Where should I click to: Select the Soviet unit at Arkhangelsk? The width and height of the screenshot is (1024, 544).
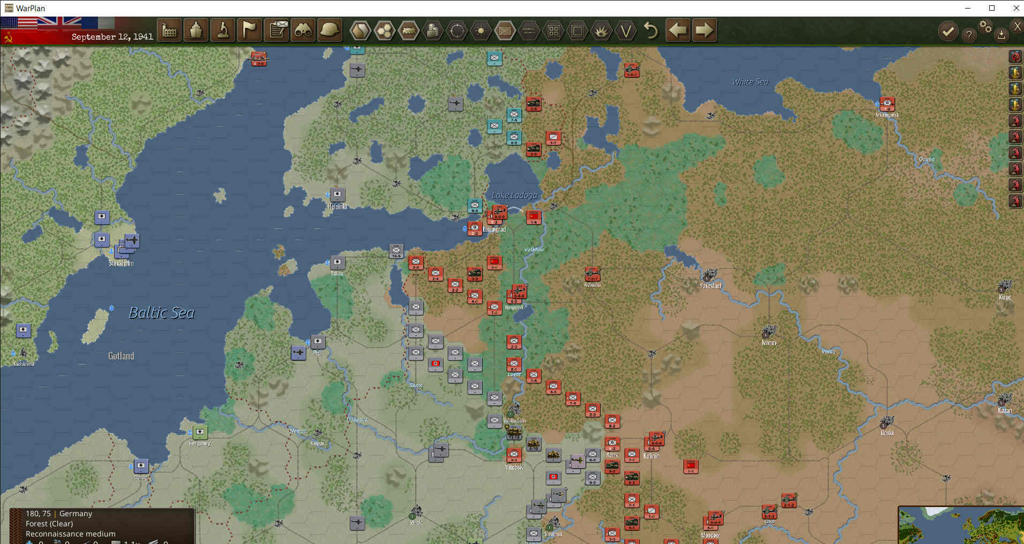pos(887,103)
